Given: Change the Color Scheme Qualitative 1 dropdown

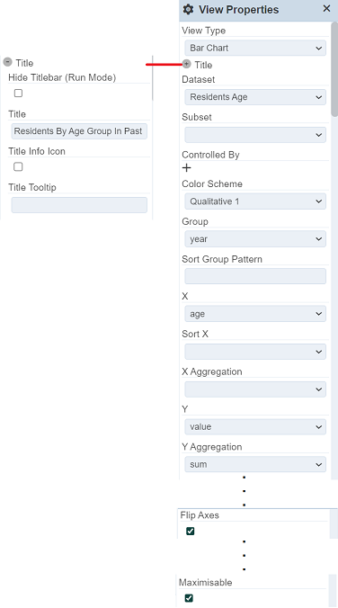Looking at the screenshot, I should (255, 201).
